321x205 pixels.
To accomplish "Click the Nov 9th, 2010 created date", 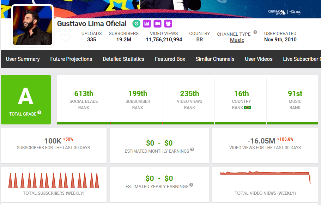I will pyautogui.click(x=280, y=40).
